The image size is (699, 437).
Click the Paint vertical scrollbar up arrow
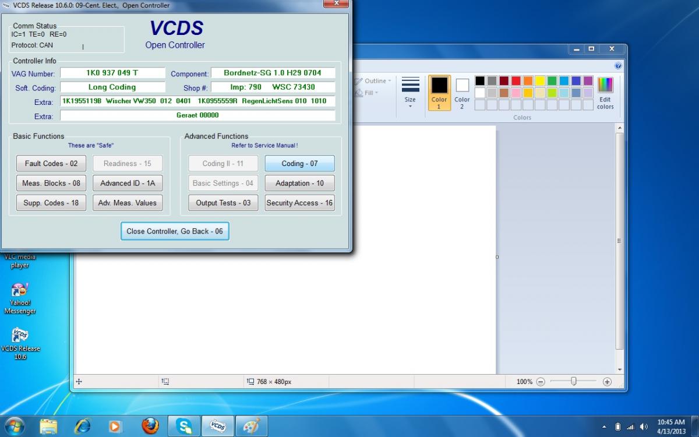pyautogui.click(x=620, y=129)
